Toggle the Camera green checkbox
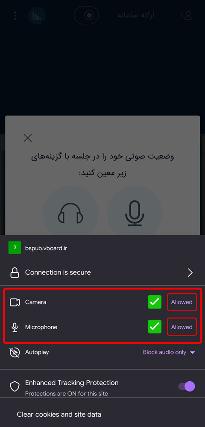Image resolution: width=205 pixels, height=427 pixels. (155, 302)
